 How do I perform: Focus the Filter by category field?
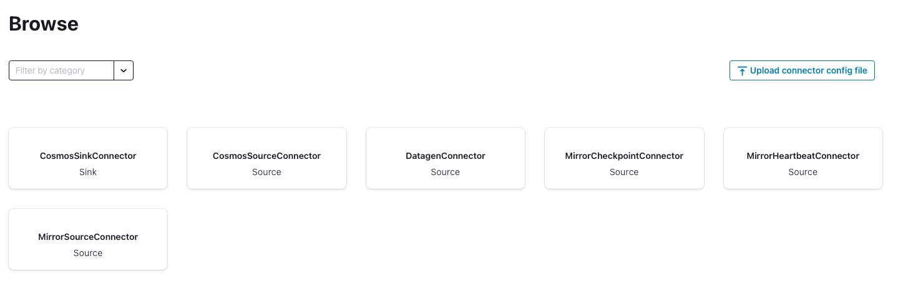coord(61,70)
